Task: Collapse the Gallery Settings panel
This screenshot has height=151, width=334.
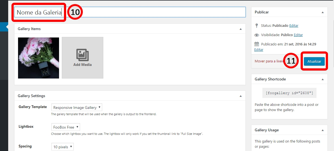Action: [x=241, y=96]
